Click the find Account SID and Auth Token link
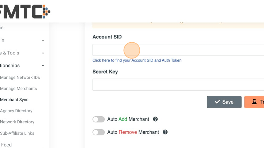 tap(137, 60)
